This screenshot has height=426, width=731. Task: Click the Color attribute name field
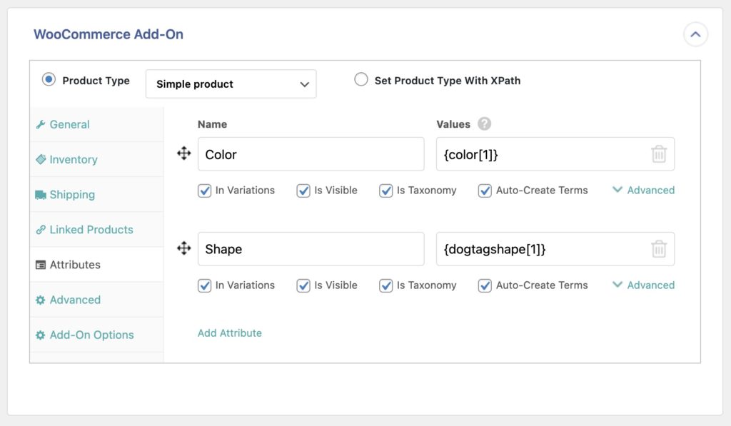(311, 153)
